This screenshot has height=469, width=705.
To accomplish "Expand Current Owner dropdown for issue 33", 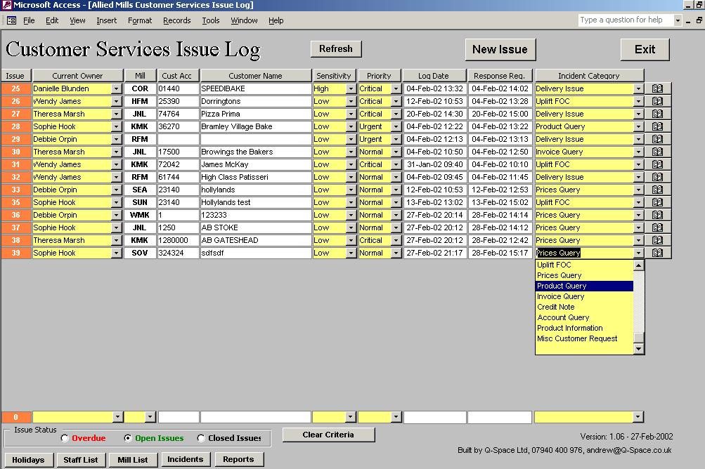I will click(x=117, y=190).
